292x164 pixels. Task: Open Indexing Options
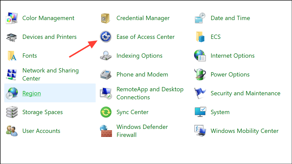coord(139,55)
